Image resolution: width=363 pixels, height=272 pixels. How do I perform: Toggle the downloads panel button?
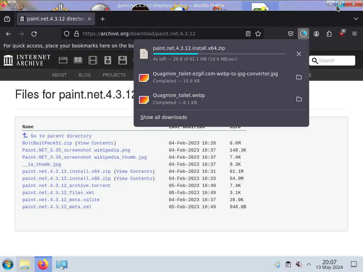303,34
